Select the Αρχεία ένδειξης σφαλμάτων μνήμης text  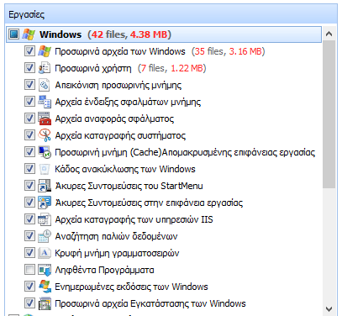(x=128, y=102)
